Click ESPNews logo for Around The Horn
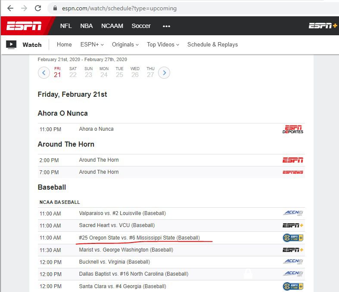 tap(292, 172)
